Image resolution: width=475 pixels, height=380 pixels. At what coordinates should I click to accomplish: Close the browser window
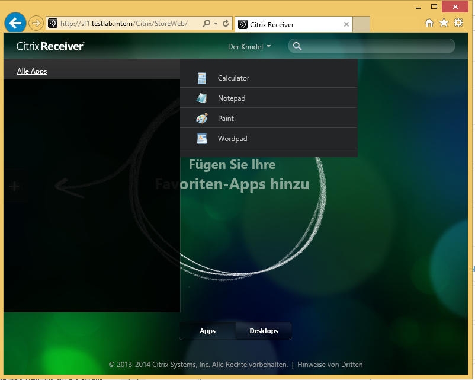tap(455, 7)
